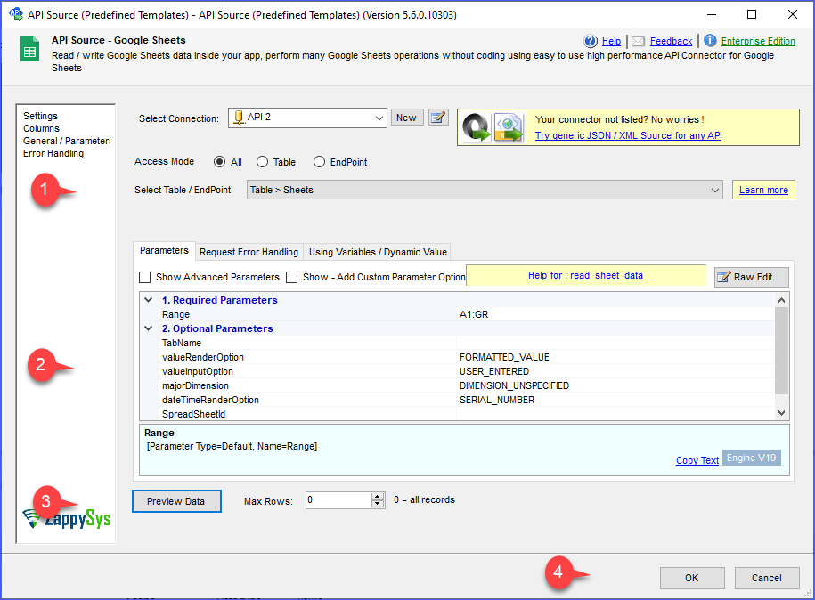Click the app icon in title bar
Screen dimensions: 815x600
click(x=16, y=14)
